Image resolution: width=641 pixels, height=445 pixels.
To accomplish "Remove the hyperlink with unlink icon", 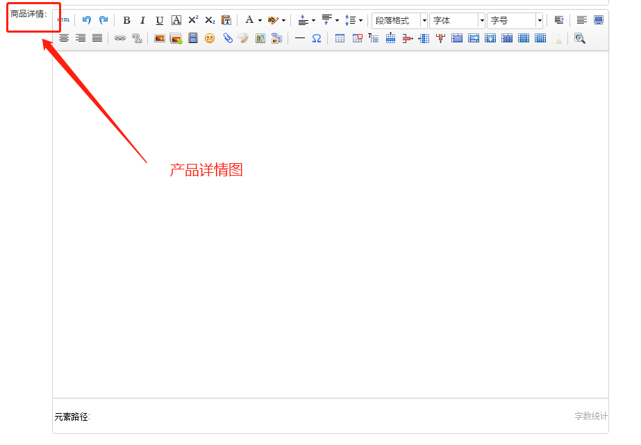I will 137,38.
